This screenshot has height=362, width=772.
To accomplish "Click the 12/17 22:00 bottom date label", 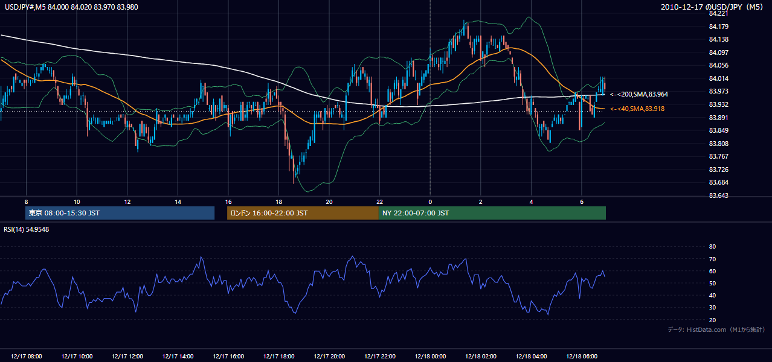I will pos(379,357).
